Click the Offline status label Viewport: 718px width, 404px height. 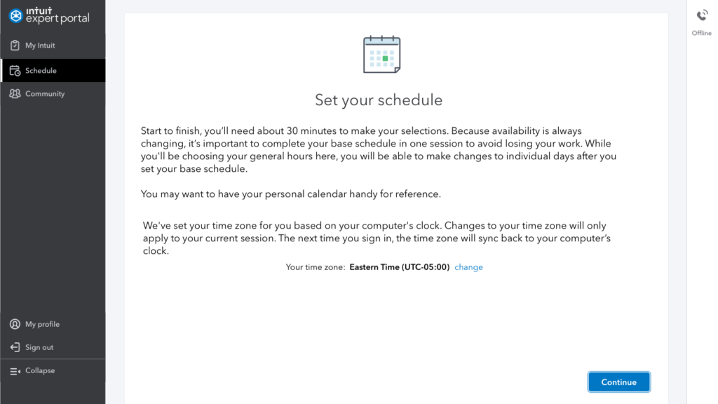point(702,33)
